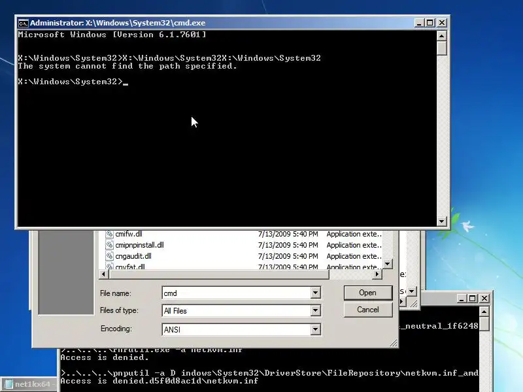The width and height of the screenshot is (523, 392).
Task: Click the file list scroll down arrow
Action: 387,264
